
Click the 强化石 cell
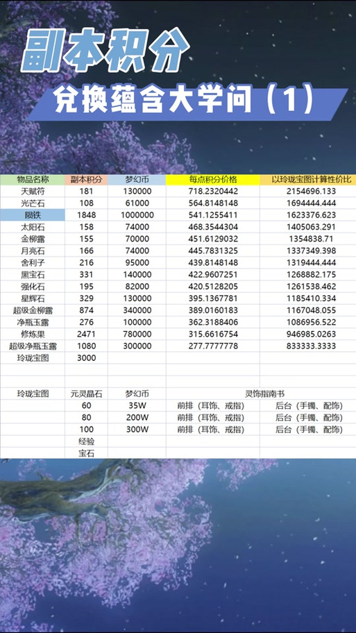33,286
